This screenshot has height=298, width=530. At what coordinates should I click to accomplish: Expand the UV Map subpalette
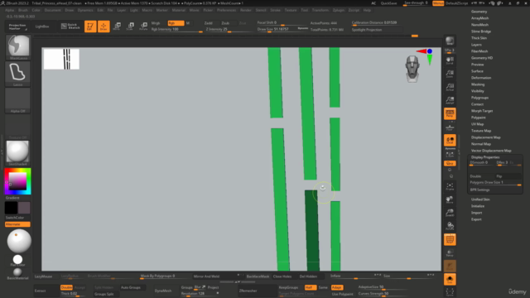tap(477, 124)
